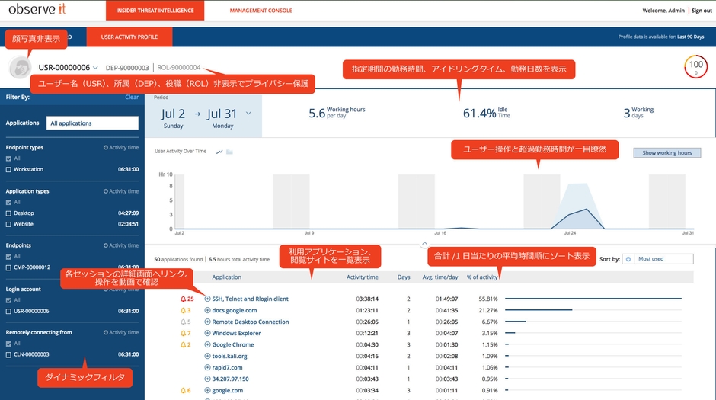Viewport: 716px width, 400px height.
Task: Click the bell icon for google.com alerts
Action: point(183,390)
